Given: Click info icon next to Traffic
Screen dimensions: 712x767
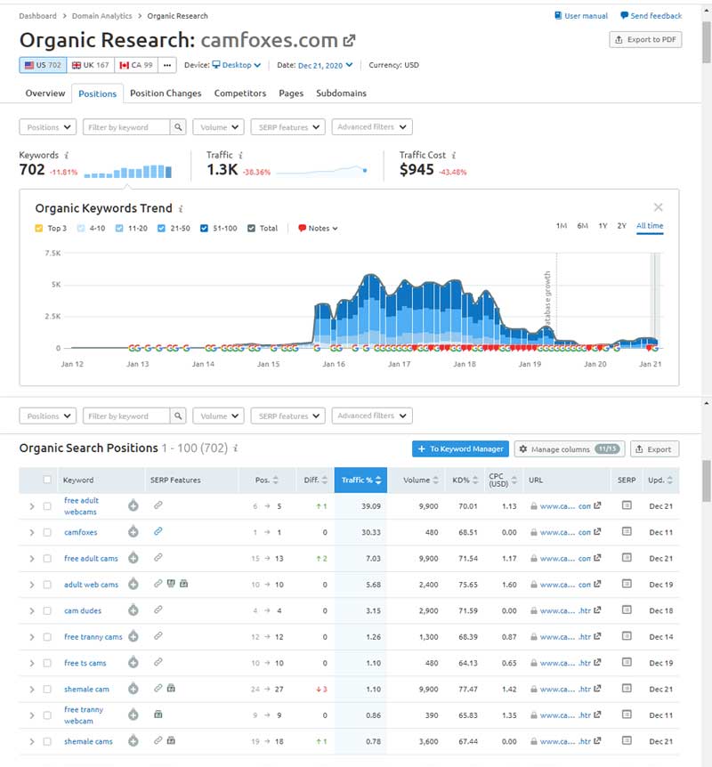Looking at the screenshot, I should 240,155.
